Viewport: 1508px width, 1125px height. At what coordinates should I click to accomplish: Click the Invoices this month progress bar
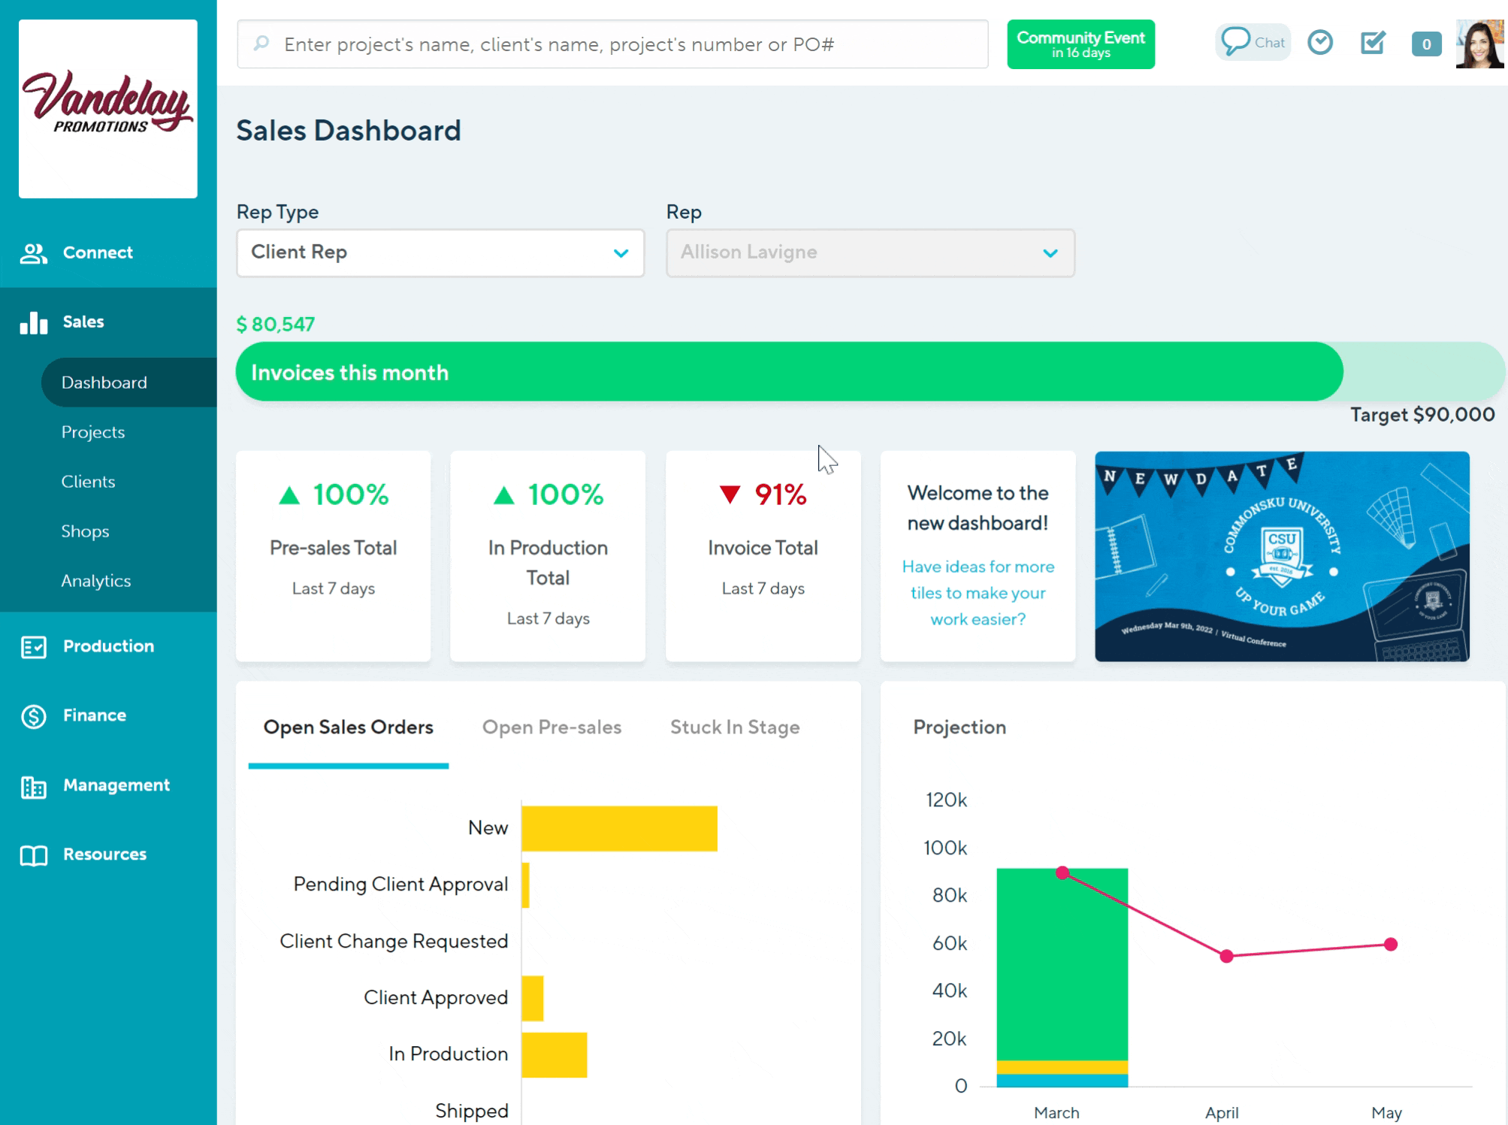click(789, 372)
